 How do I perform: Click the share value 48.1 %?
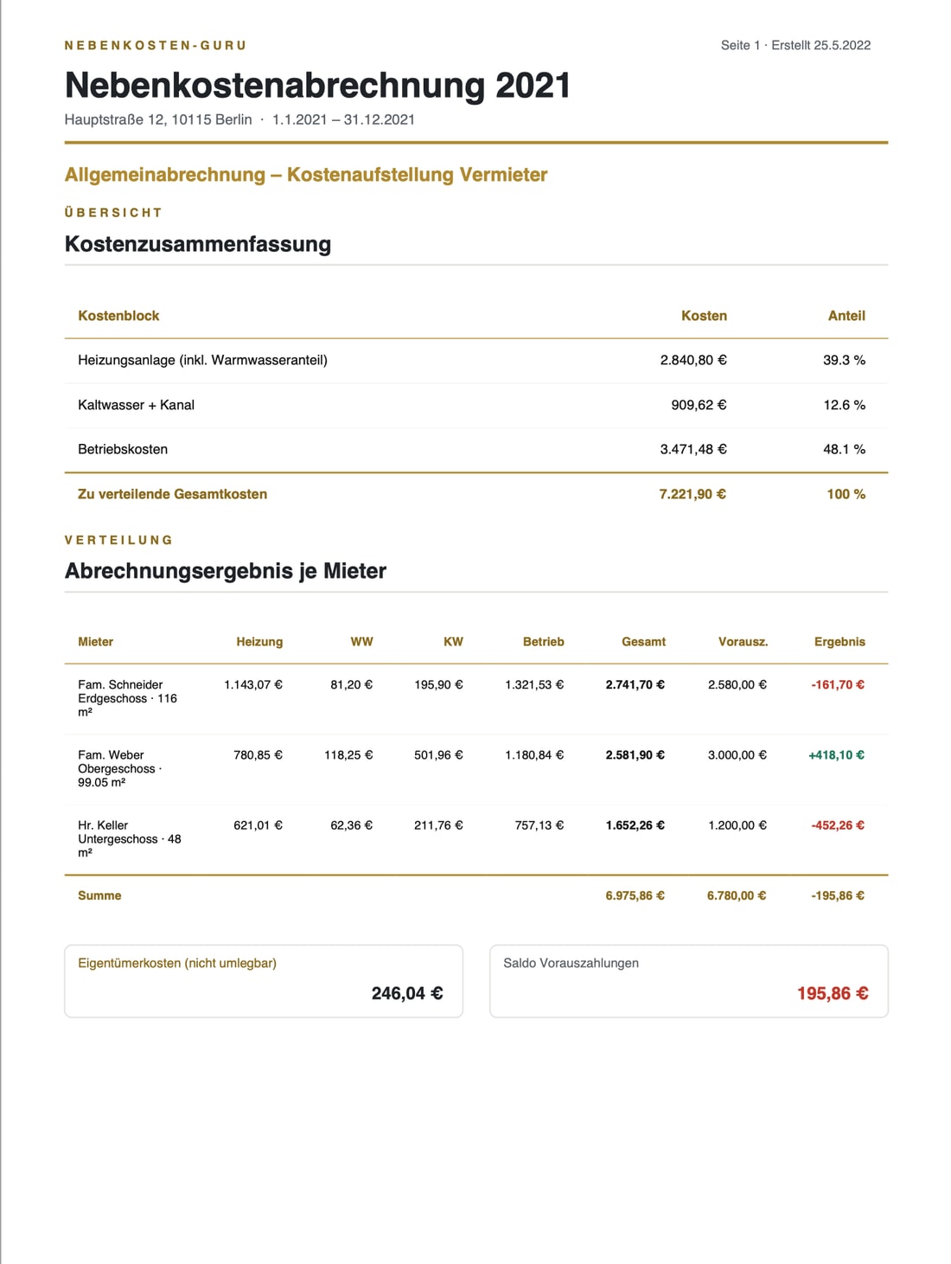[844, 449]
